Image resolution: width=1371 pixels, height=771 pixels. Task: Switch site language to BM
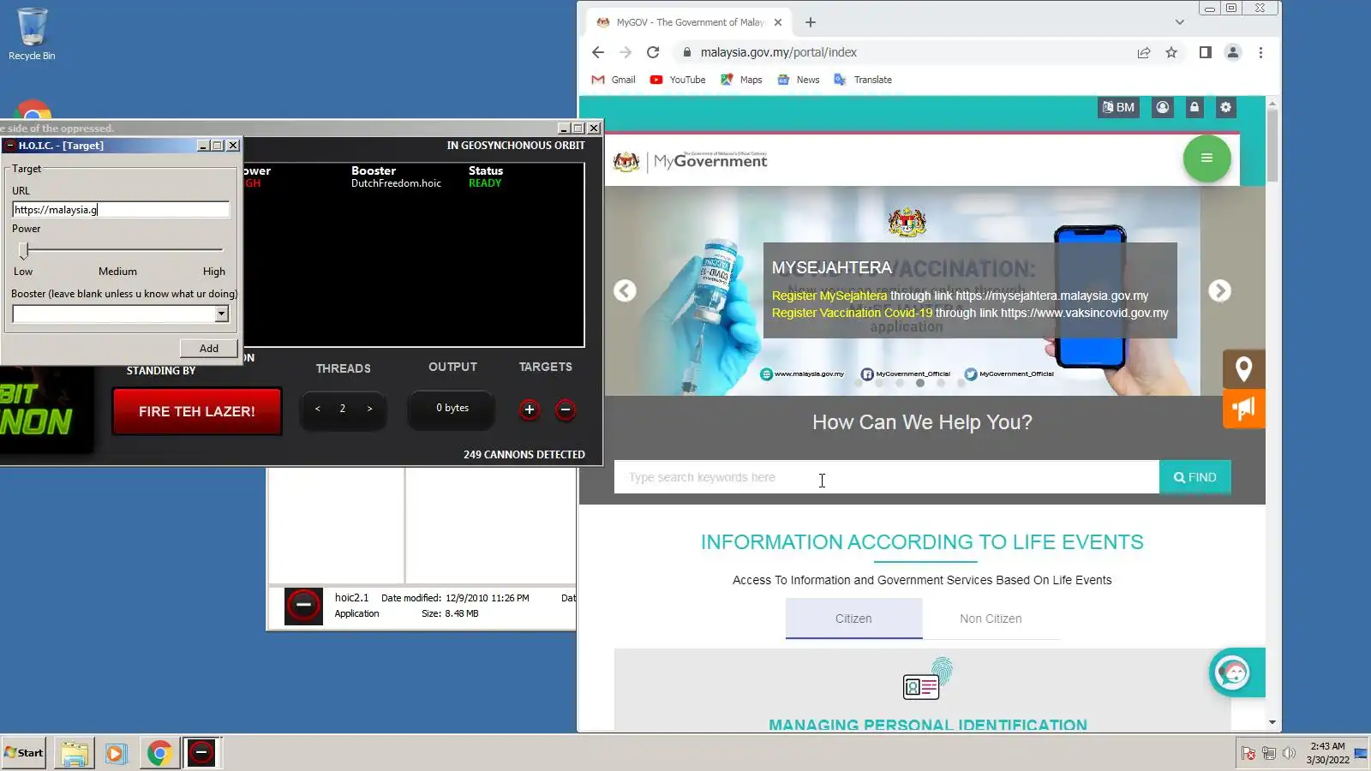(1118, 107)
